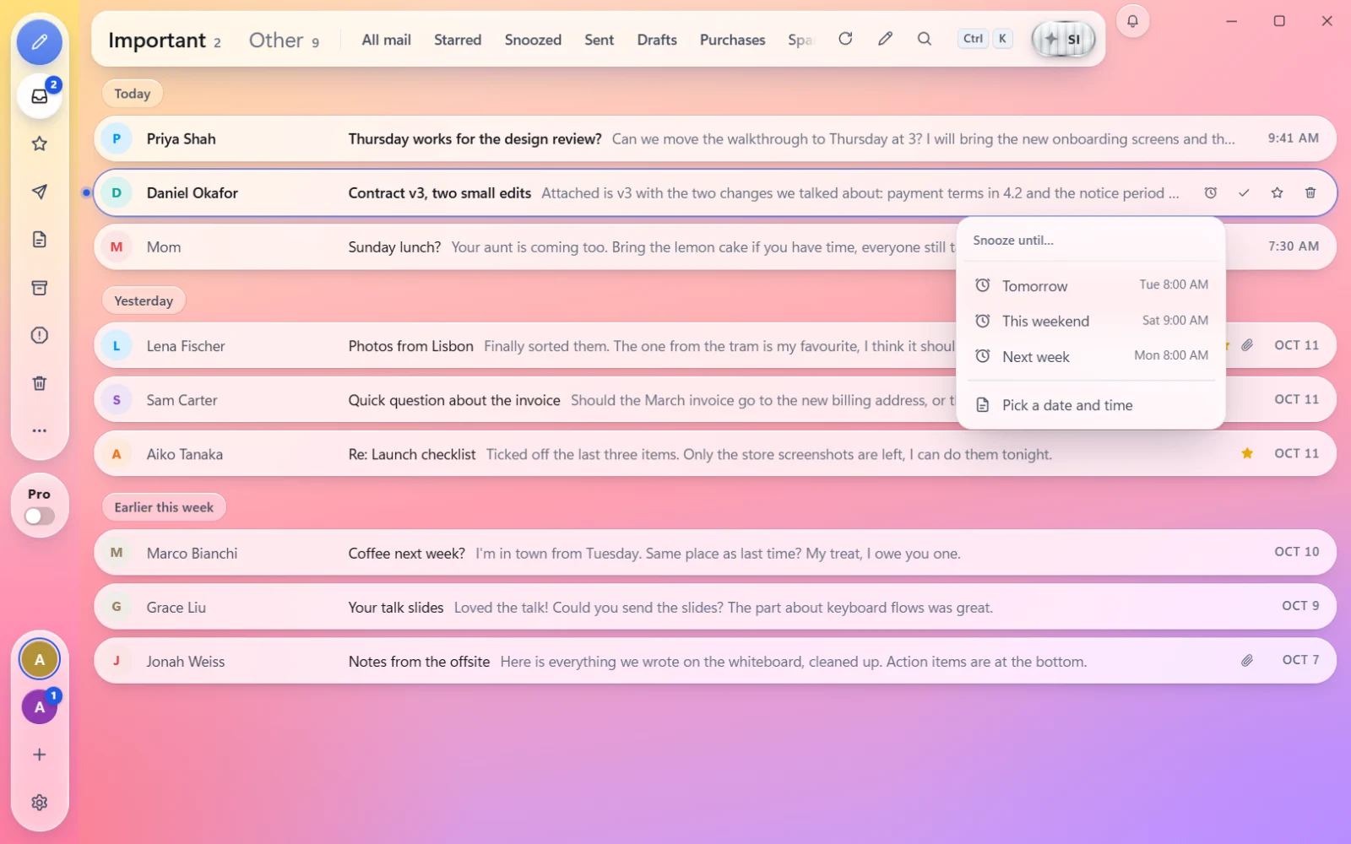Unstar the Aiko Tanaka email
The height and width of the screenshot is (844, 1351).
[x=1247, y=454]
